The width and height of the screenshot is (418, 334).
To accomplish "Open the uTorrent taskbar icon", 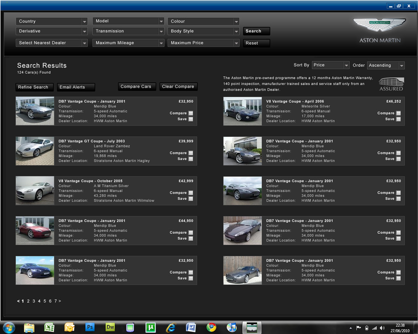I will pos(150,327).
